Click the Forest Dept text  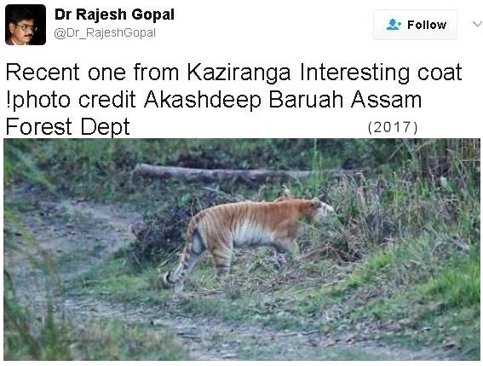click(68, 126)
